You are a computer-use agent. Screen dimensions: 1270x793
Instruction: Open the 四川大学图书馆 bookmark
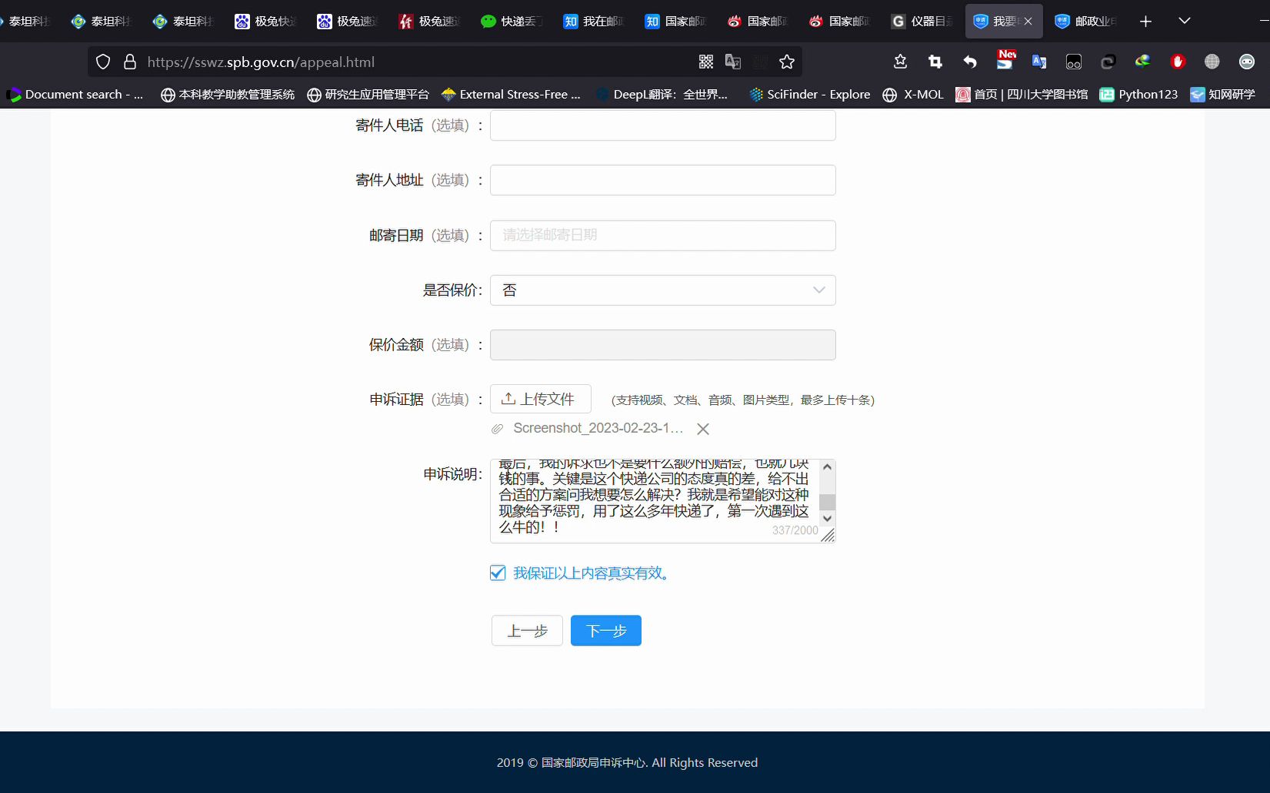click(1022, 95)
